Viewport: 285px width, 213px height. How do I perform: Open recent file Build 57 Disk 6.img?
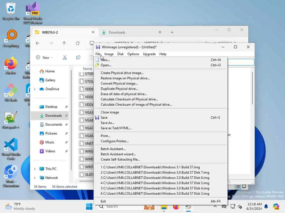tap(161, 177)
